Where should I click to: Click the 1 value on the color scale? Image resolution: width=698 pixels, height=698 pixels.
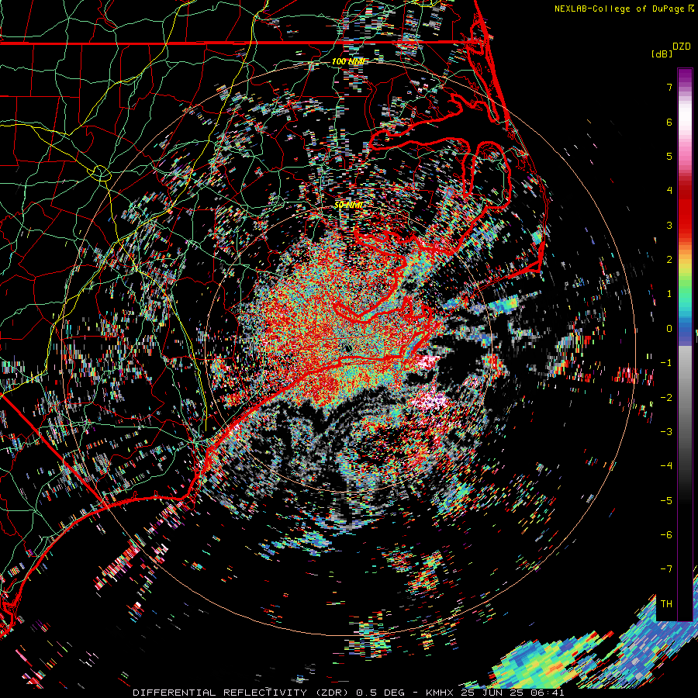669,294
